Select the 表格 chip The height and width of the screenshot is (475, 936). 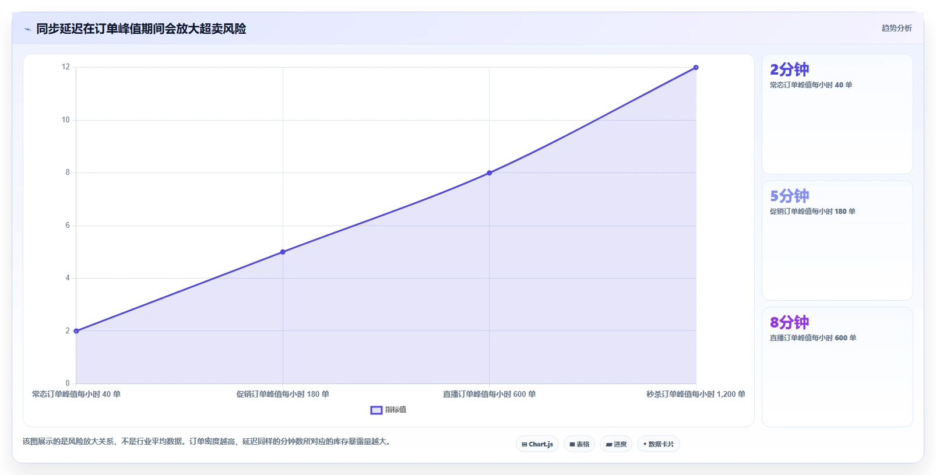(x=579, y=444)
